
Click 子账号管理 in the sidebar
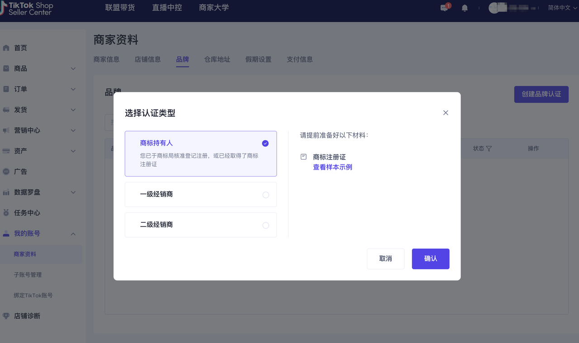(x=28, y=275)
